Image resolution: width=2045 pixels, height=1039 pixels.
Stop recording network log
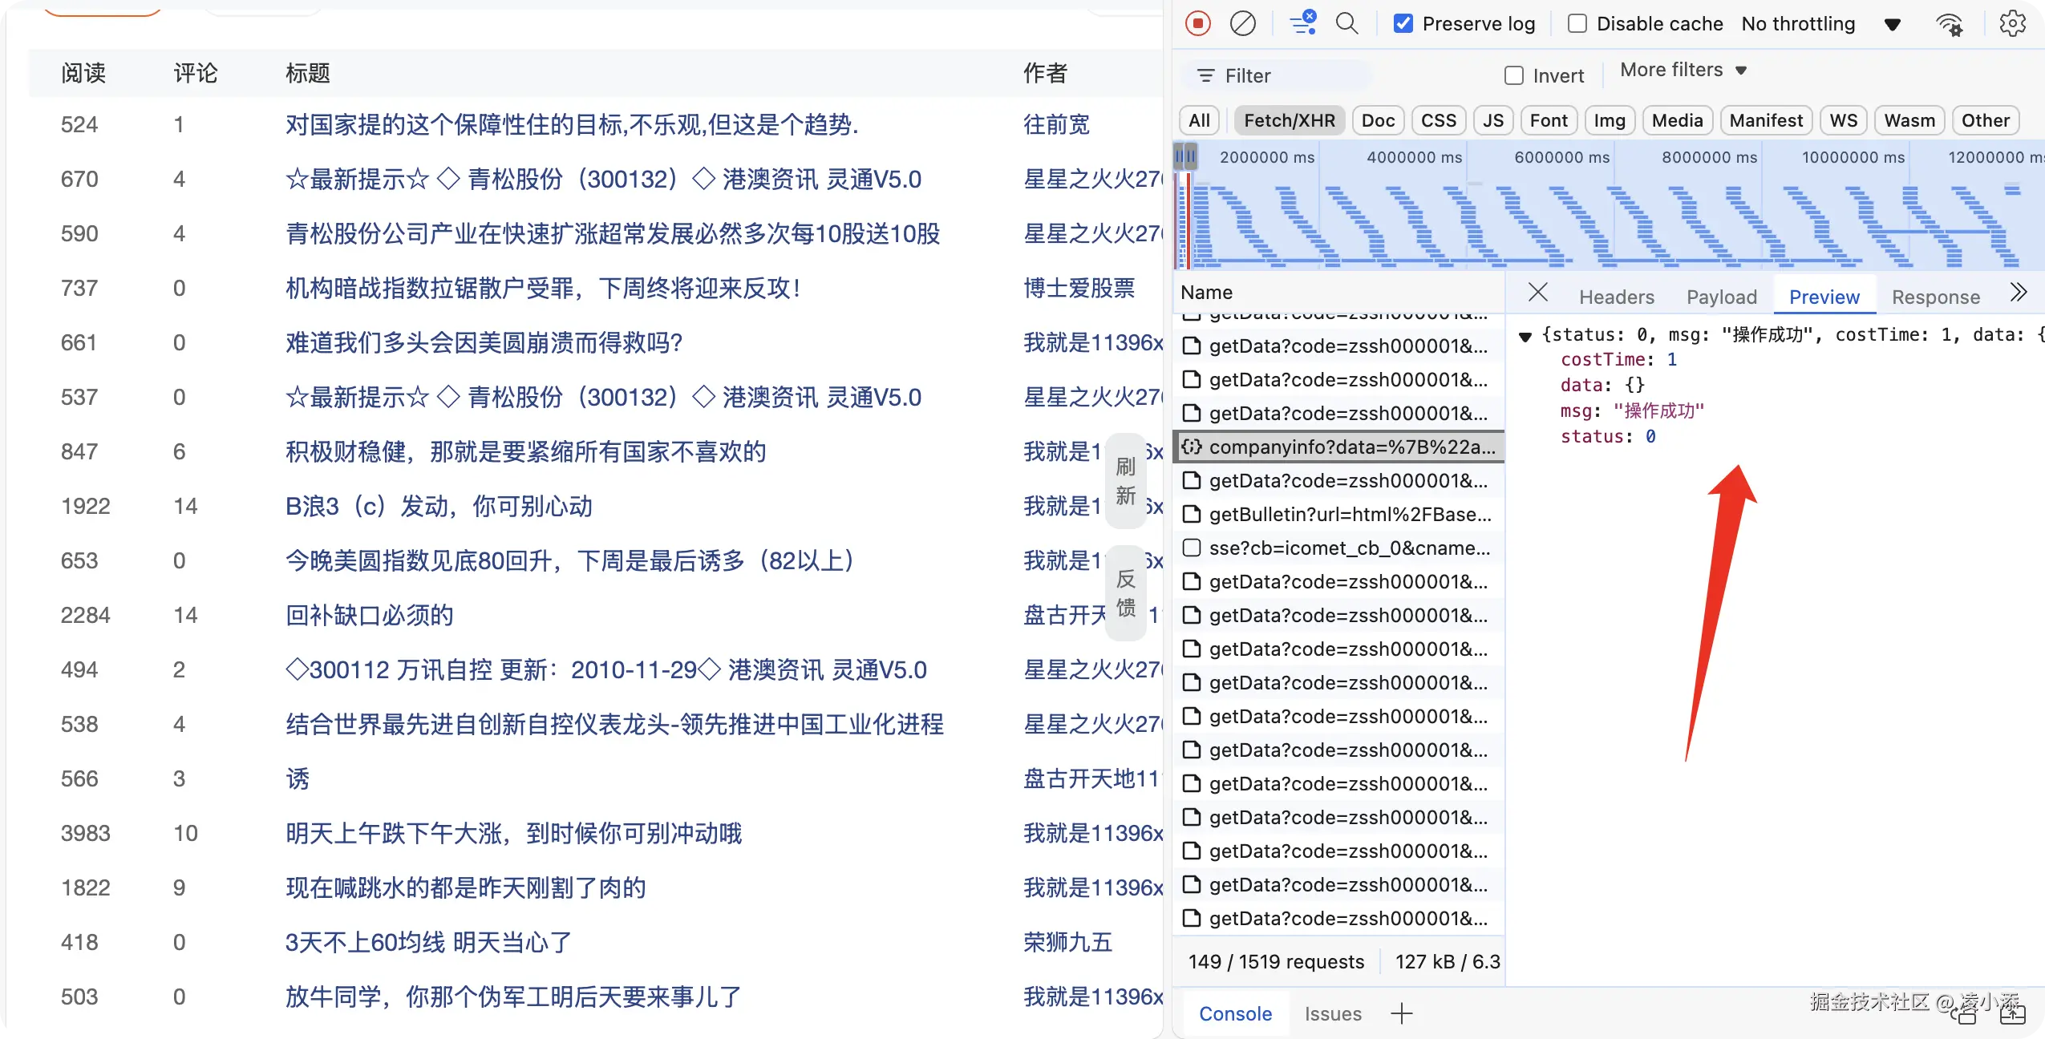pos(1198,23)
